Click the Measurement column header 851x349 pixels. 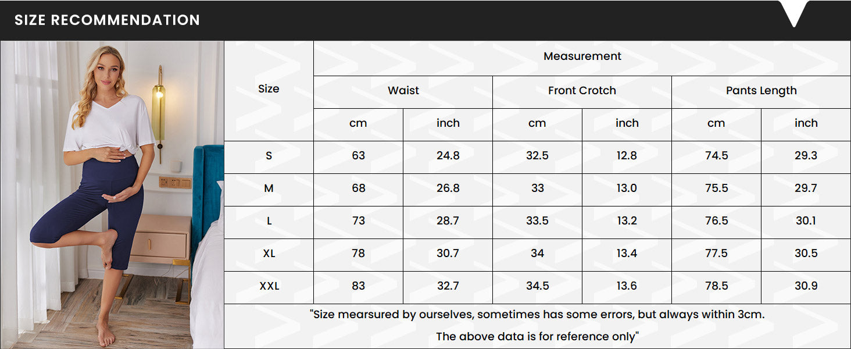[582, 56]
